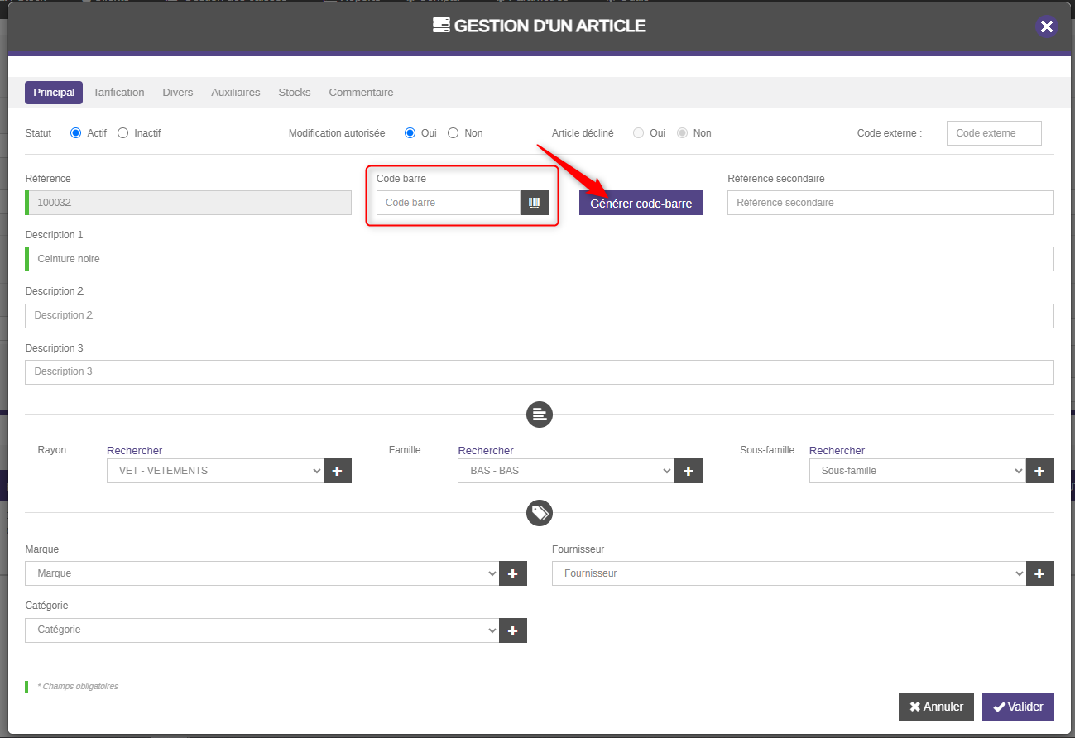Add a new Rayon with plus icon
Viewport: 1075px width, 738px height.
coord(338,471)
